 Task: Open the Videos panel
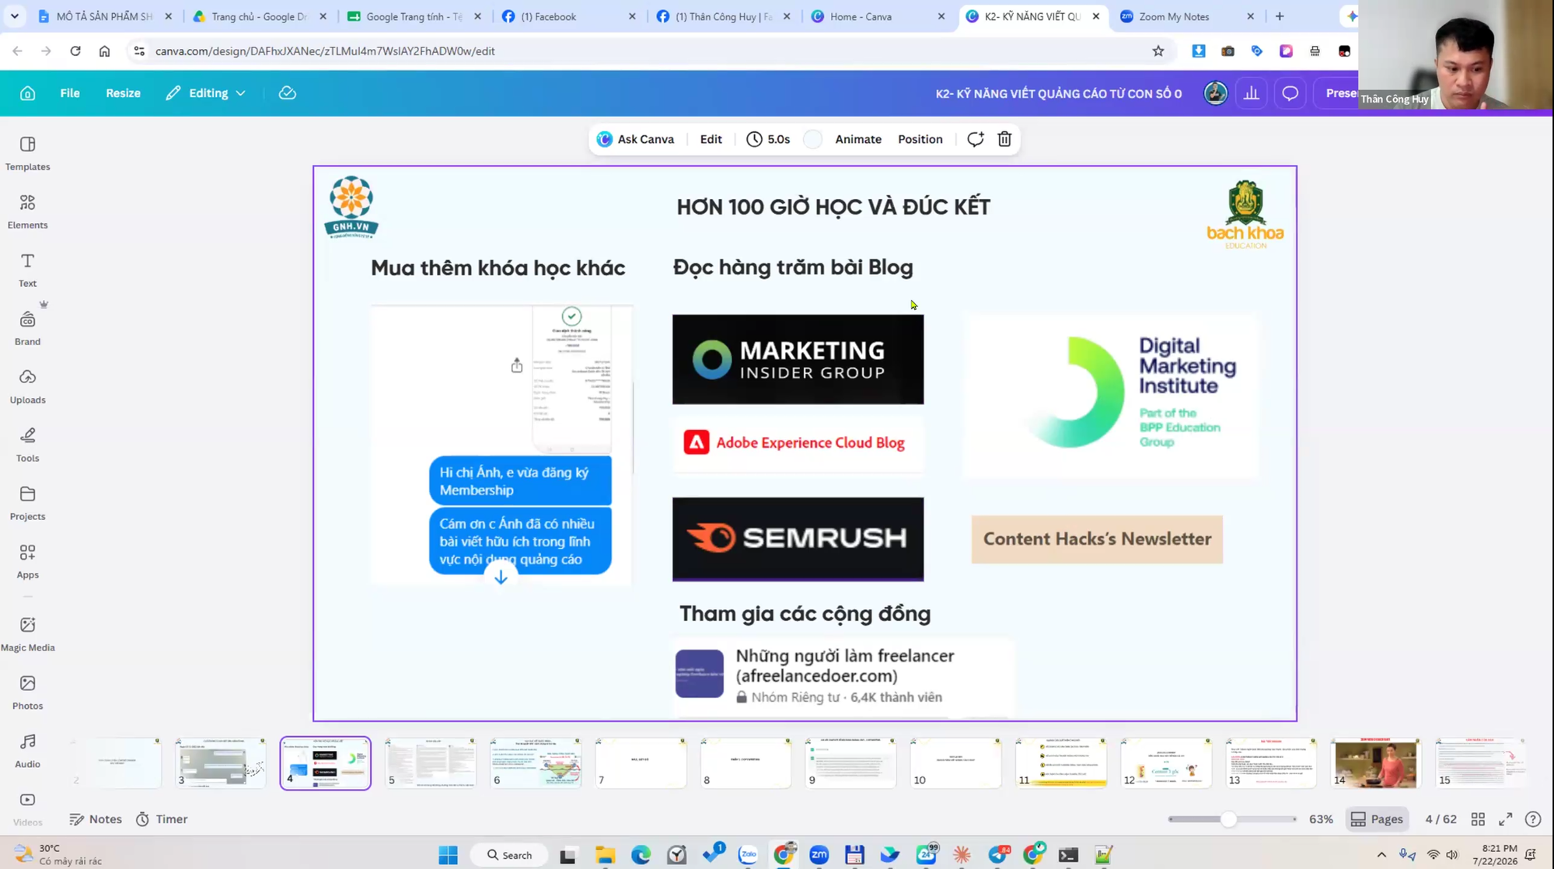27,809
